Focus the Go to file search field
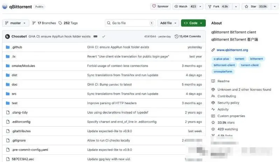The image size is (280, 162). tap(130, 23)
